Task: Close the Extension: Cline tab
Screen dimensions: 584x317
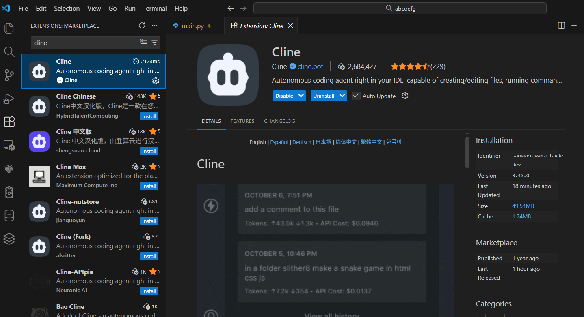Action: [x=290, y=26]
